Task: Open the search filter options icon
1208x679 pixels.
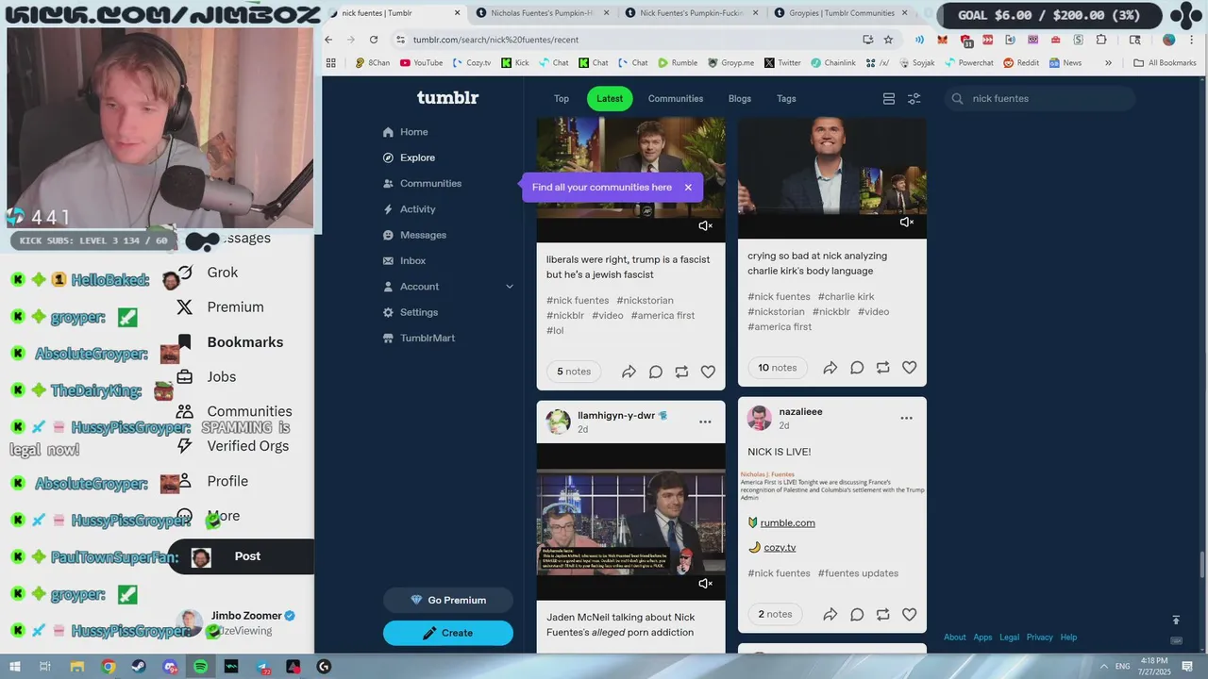Action: 914,99
